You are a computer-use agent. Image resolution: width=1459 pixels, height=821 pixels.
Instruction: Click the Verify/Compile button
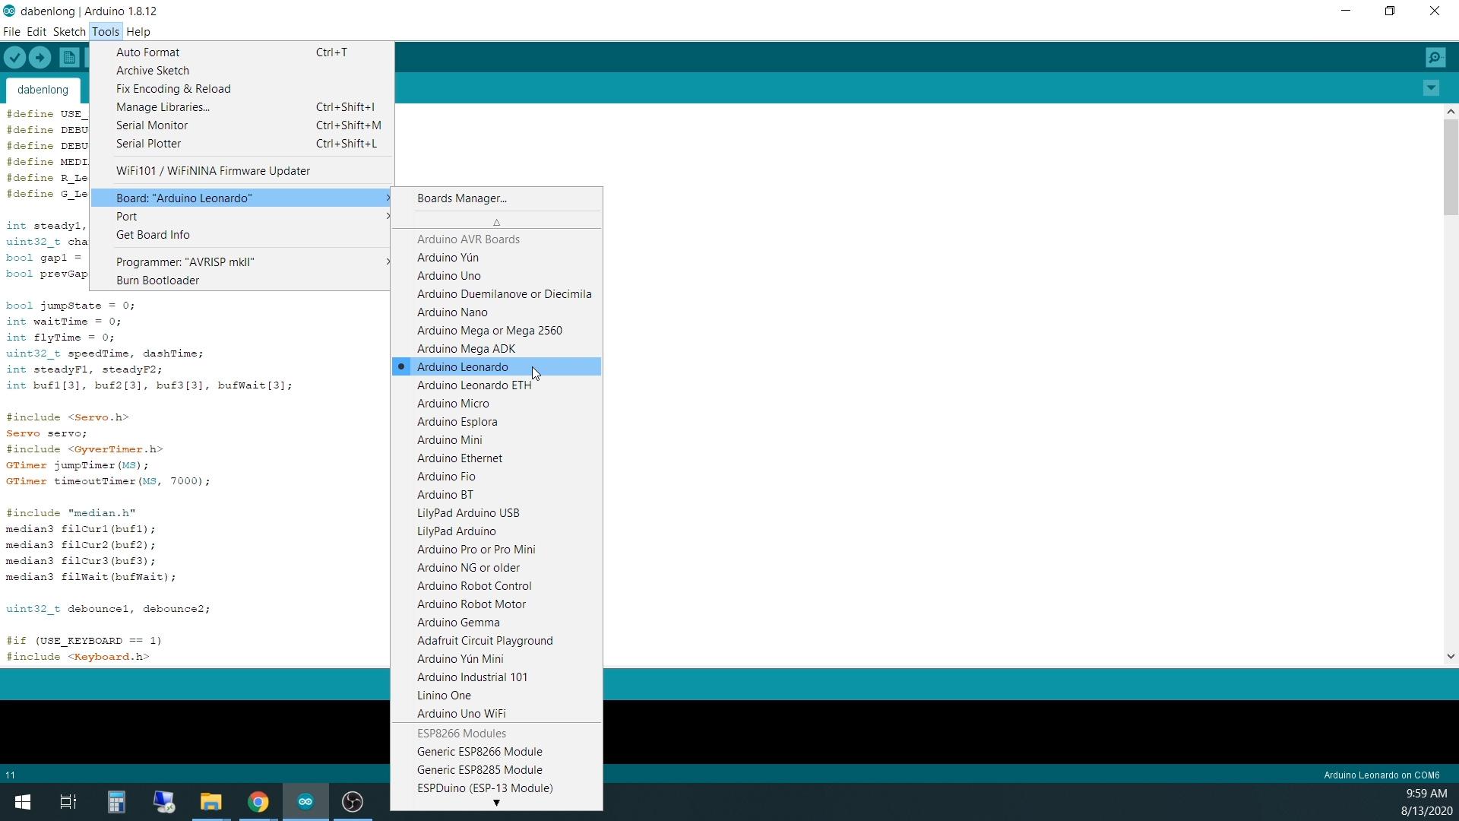click(x=16, y=57)
